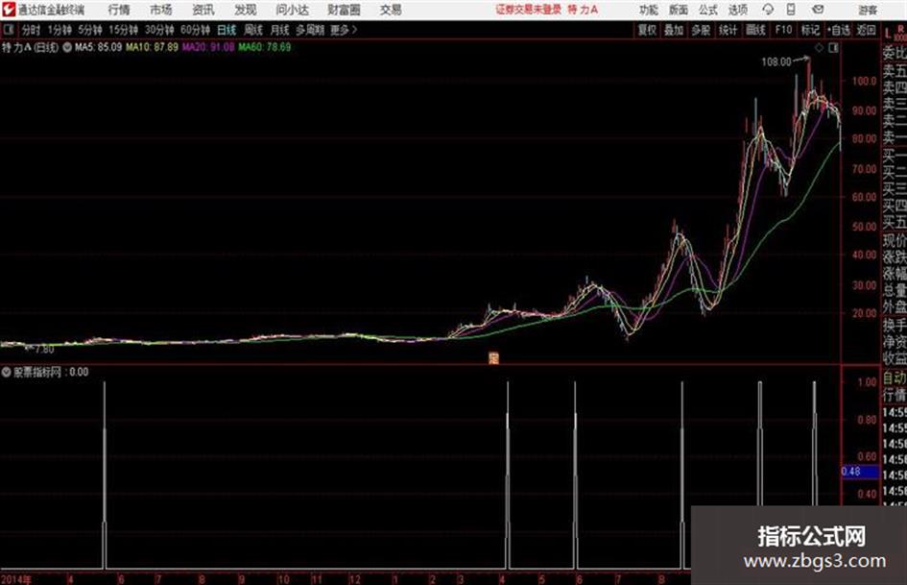The width and height of the screenshot is (907, 585).
Task: Click MA60: 78.69 value label
Action: (264, 47)
